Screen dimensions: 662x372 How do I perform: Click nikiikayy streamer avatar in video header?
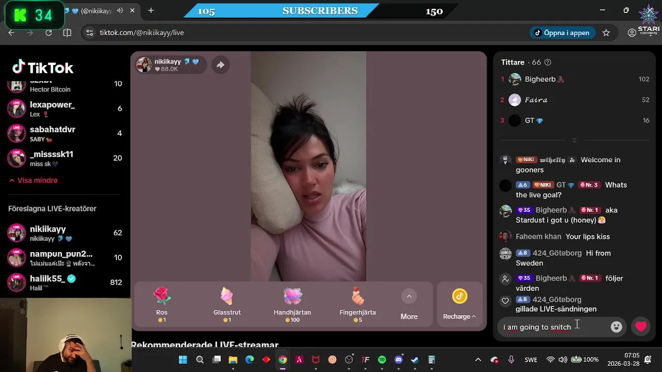pyautogui.click(x=144, y=65)
